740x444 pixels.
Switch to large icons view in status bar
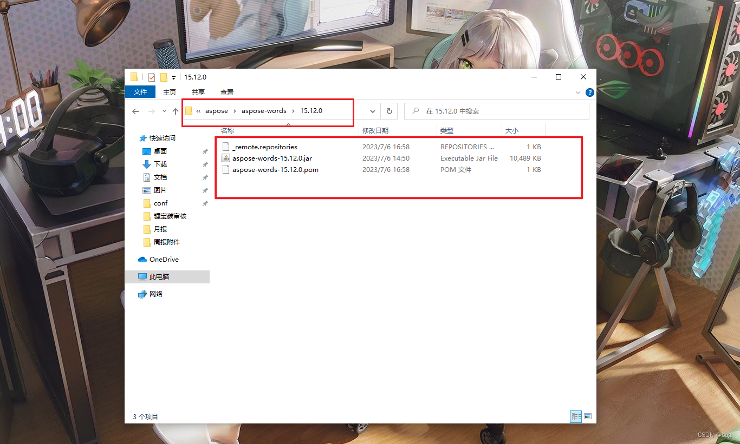tap(588, 416)
